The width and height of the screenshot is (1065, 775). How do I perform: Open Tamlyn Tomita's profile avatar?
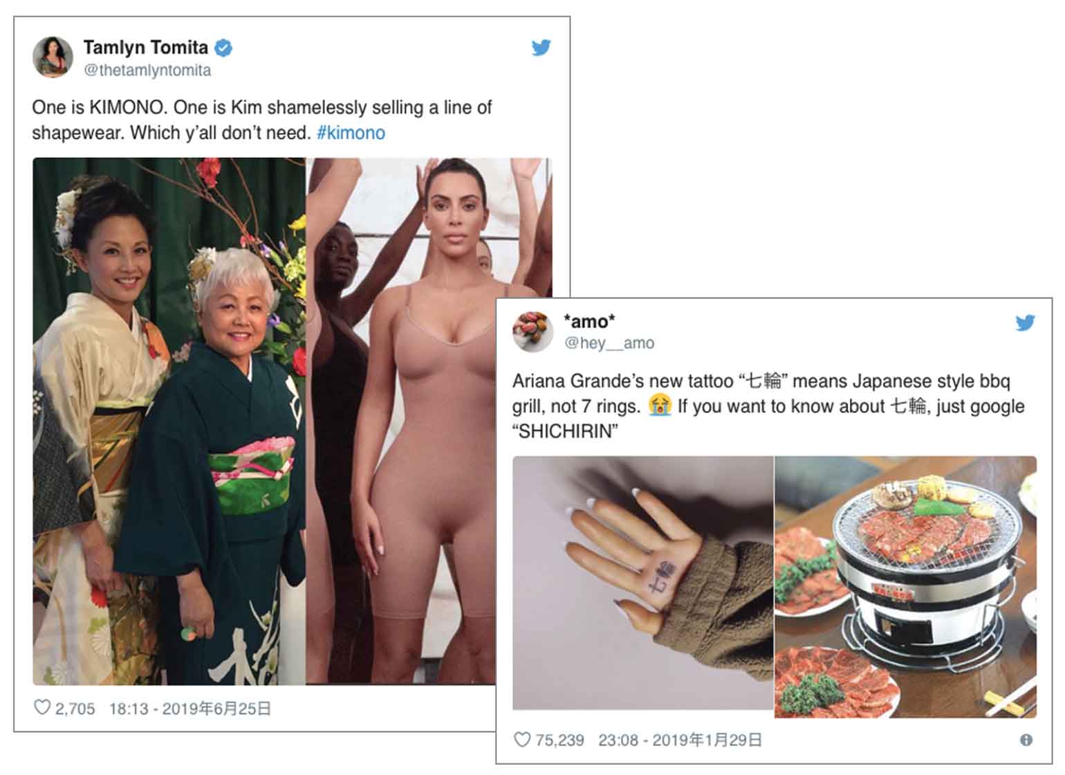[x=53, y=57]
